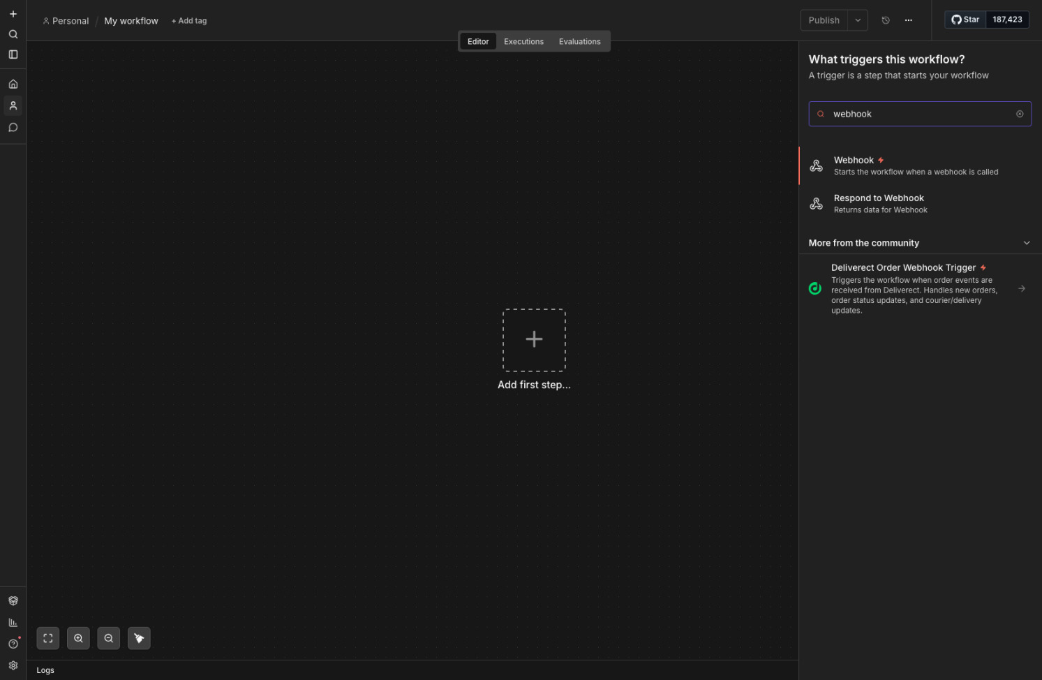
Task: Click the GitHub Star button
Action: (x=966, y=20)
